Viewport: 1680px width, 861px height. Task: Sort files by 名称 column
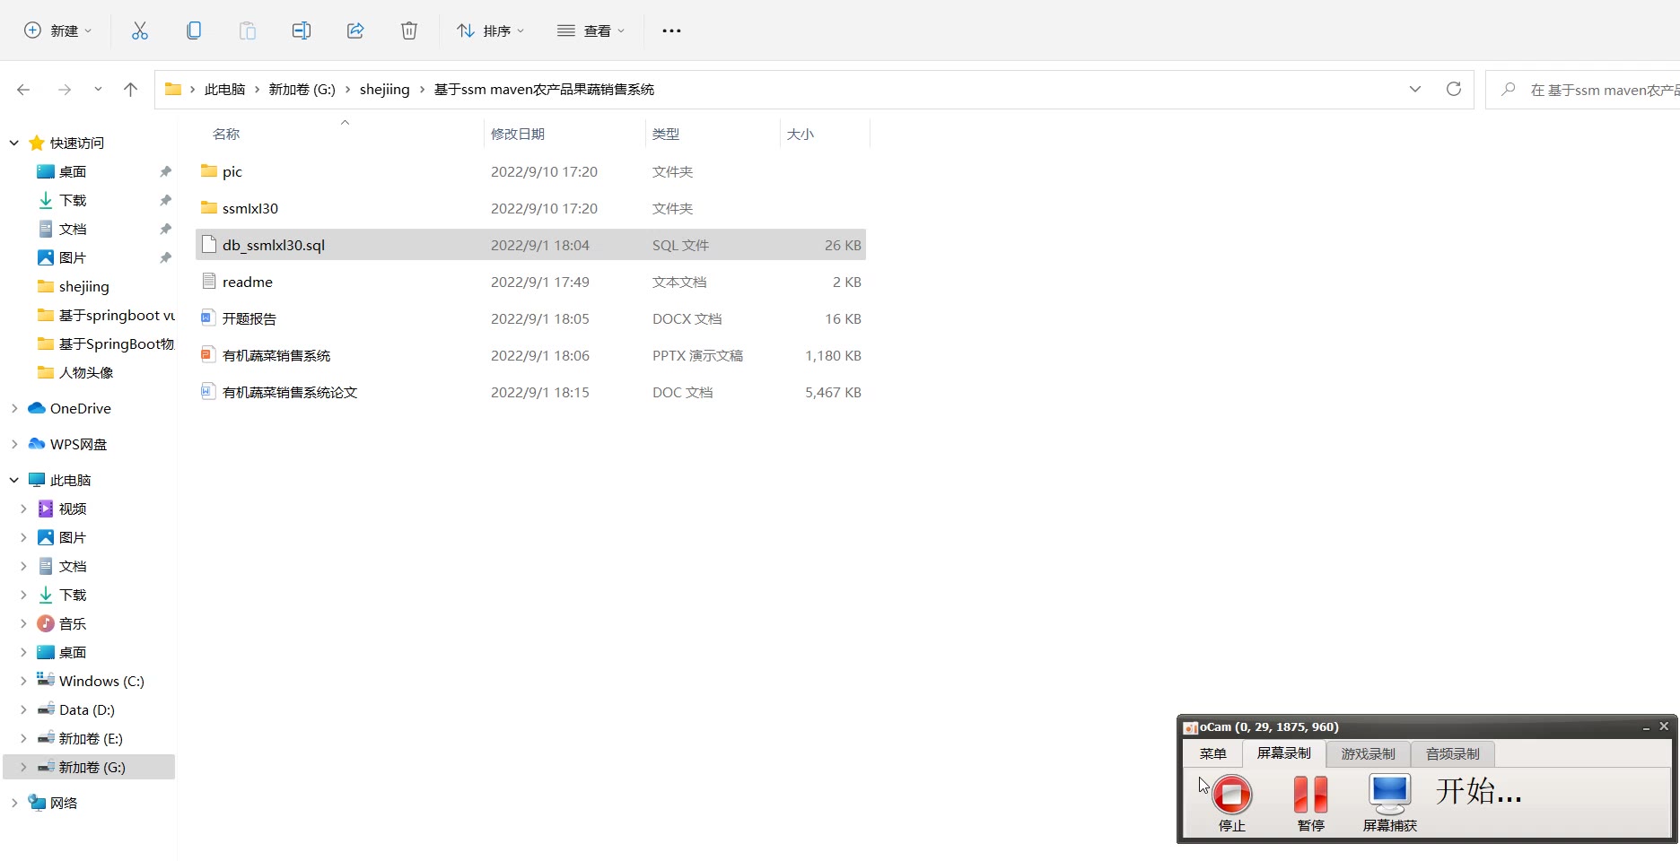(226, 134)
